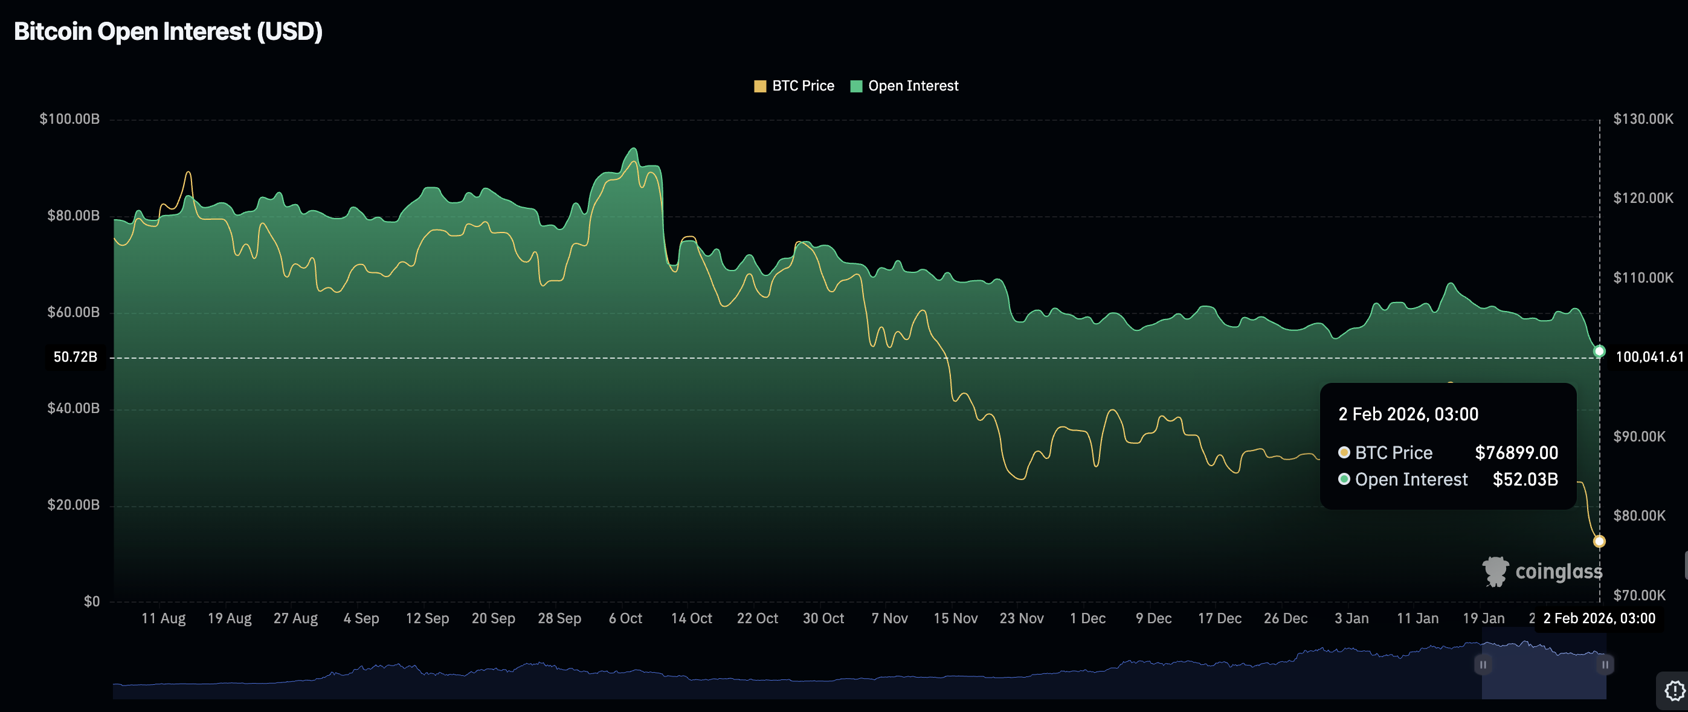The height and width of the screenshot is (712, 1688).
Task: Click the yellow BTC Price endpoint marker
Action: point(1599,541)
